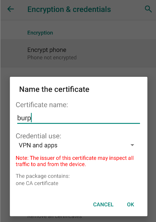Confirm certificate name with OK
156x222 pixels.
(x=131, y=204)
